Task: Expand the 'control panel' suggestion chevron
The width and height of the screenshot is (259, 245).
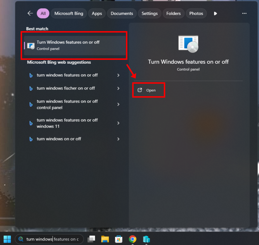Action: 118,104
